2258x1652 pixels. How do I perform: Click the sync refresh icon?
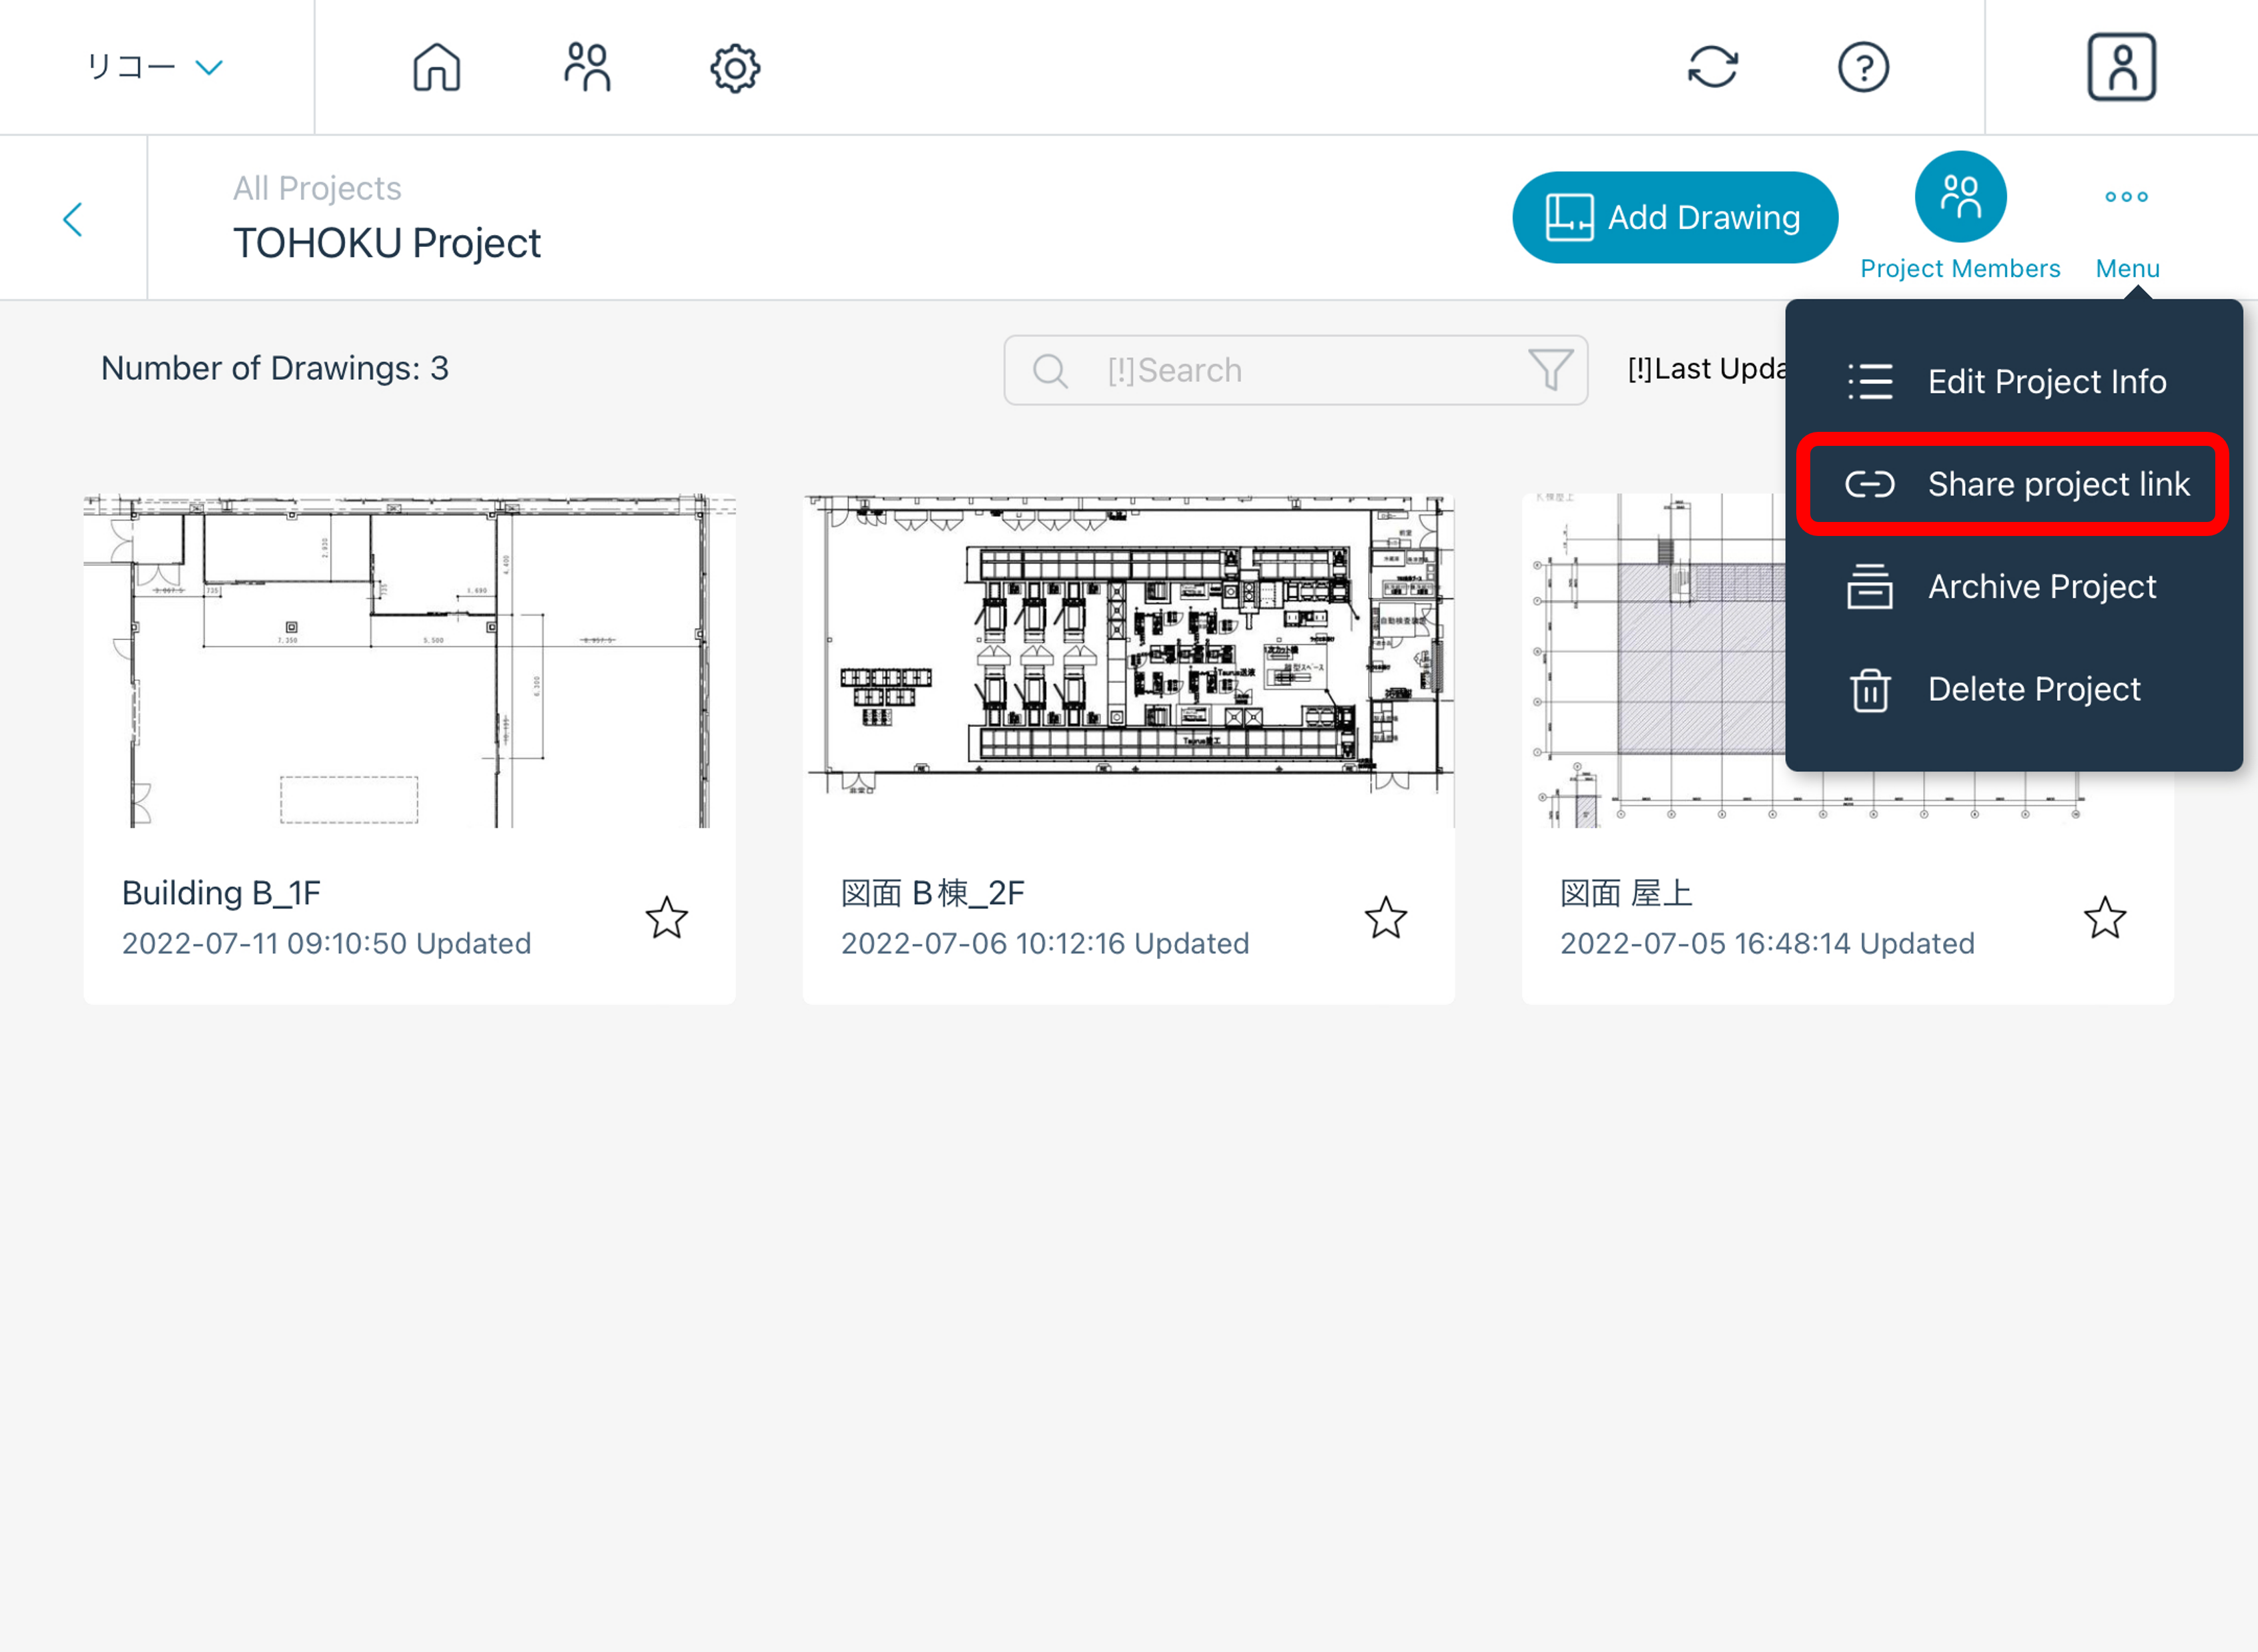click(x=1714, y=67)
